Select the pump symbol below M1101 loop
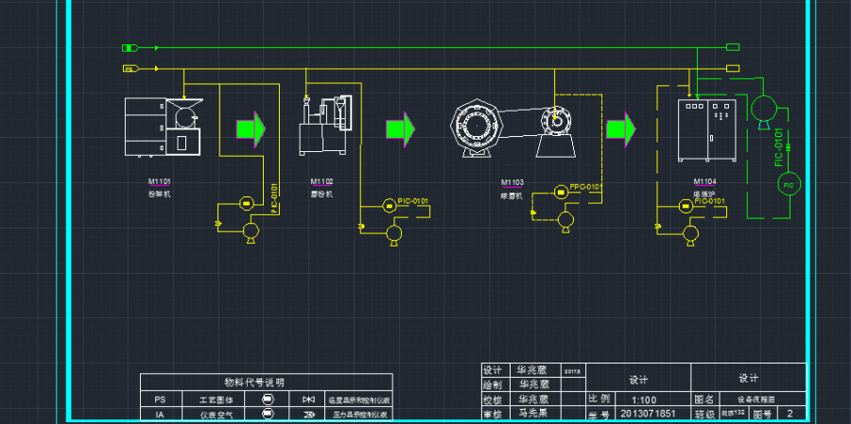 (x=251, y=231)
